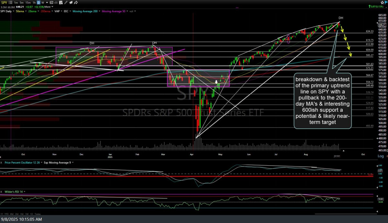Screen dimensions: 388x223
Task: Select the 15m timeframe tab
Action: (x=28, y=2)
